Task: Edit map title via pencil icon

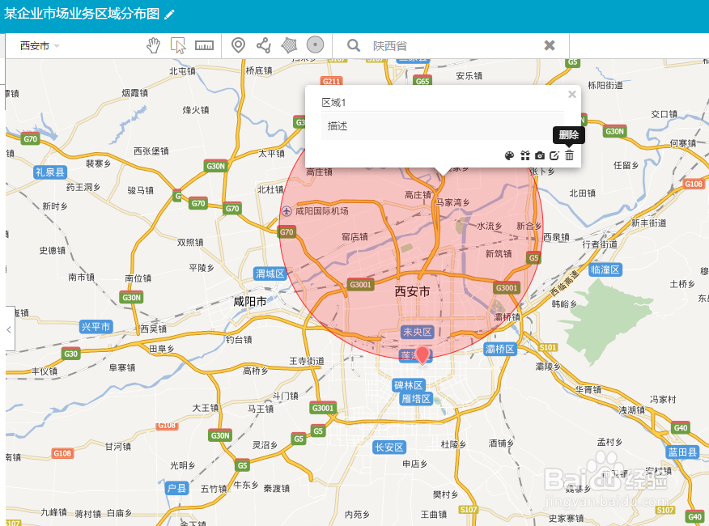Action: click(169, 14)
